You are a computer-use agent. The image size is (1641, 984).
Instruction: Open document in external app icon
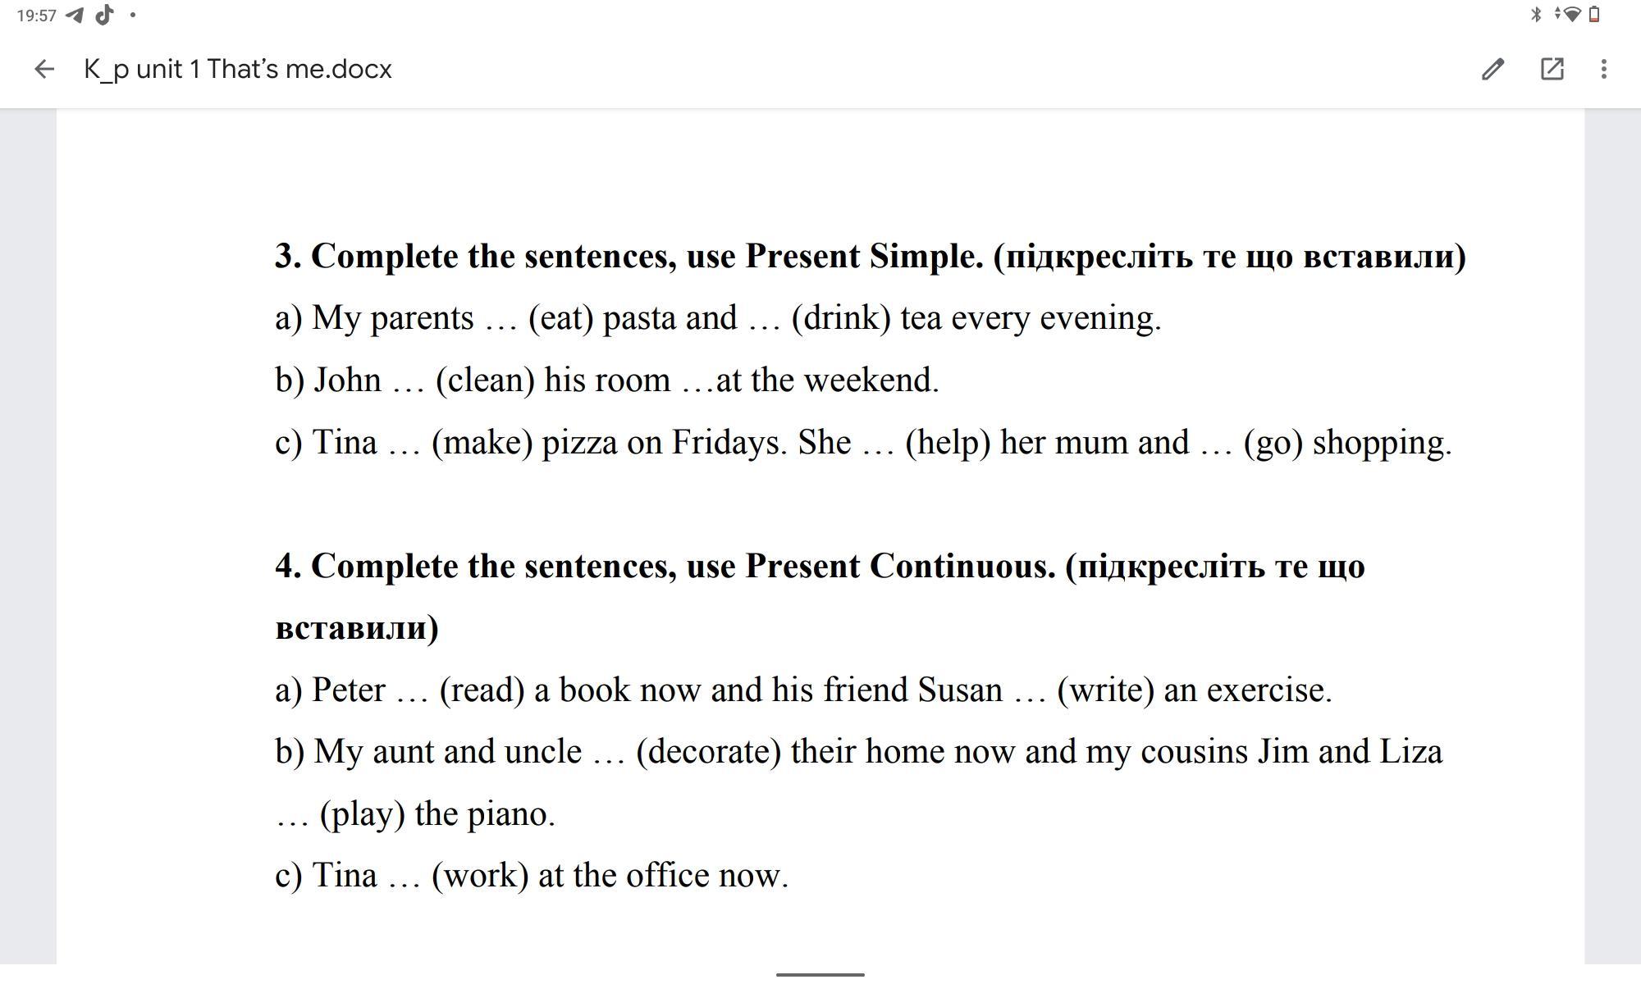pos(1552,69)
